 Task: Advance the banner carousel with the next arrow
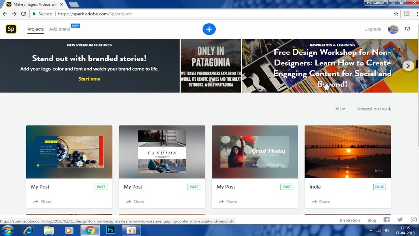[x=408, y=66]
